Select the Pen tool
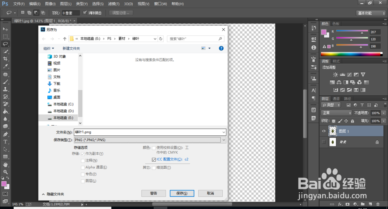The image size is (388, 209). pyautogui.click(x=5, y=134)
